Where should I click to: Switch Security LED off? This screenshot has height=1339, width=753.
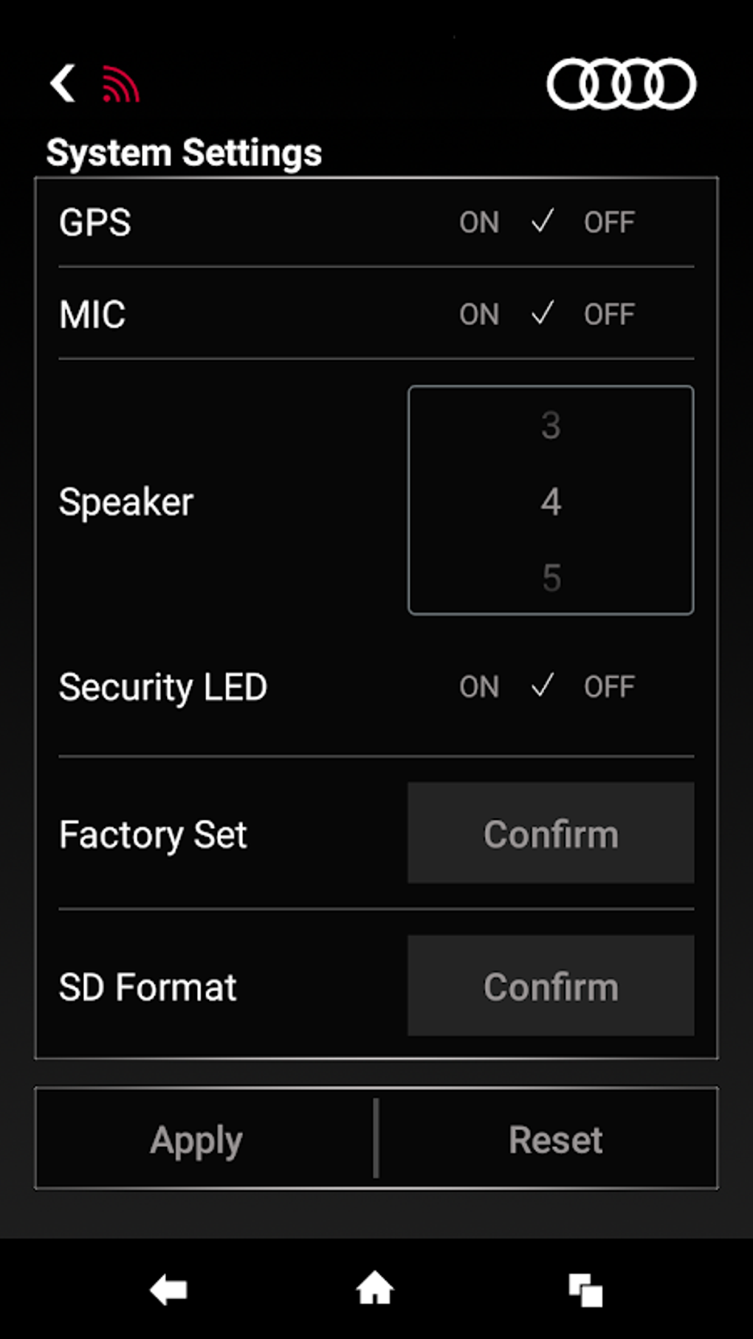click(609, 687)
